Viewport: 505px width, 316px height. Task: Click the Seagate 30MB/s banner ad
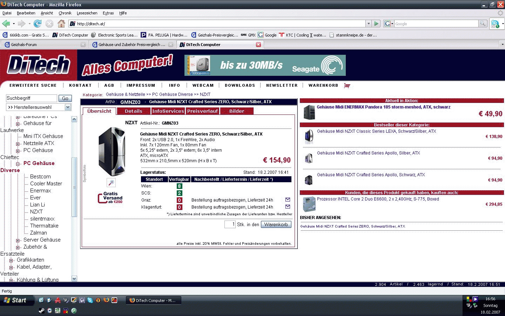coord(265,65)
